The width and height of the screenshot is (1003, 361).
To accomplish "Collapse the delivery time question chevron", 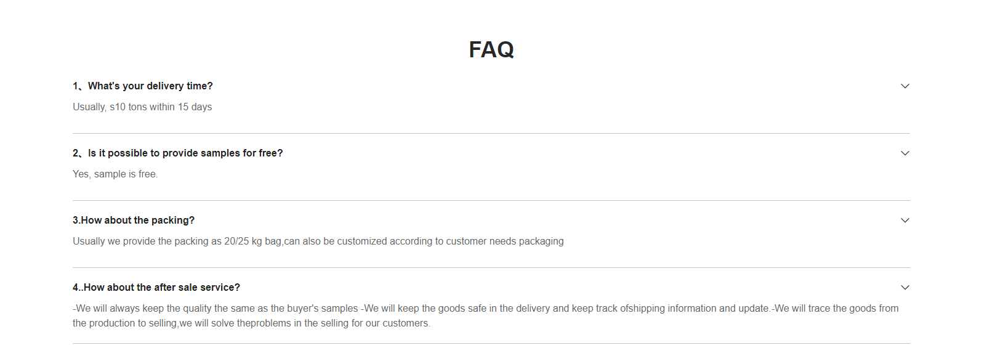I will [904, 86].
